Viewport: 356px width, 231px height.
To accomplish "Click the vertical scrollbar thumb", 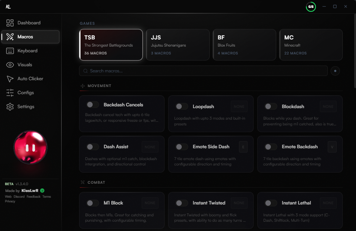I will point(355,50).
